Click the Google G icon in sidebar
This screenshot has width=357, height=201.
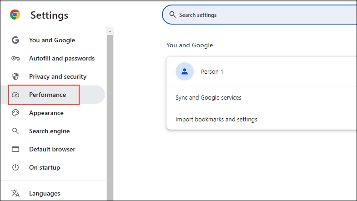pyautogui.click(x=15, y=40)
